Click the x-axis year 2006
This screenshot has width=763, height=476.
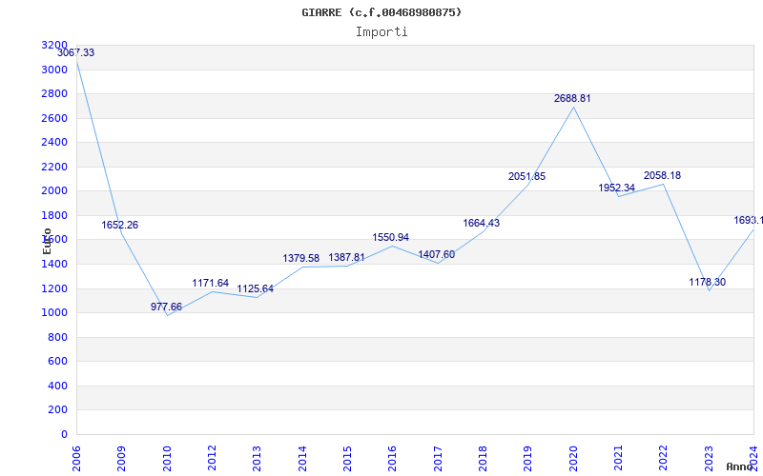76,459
